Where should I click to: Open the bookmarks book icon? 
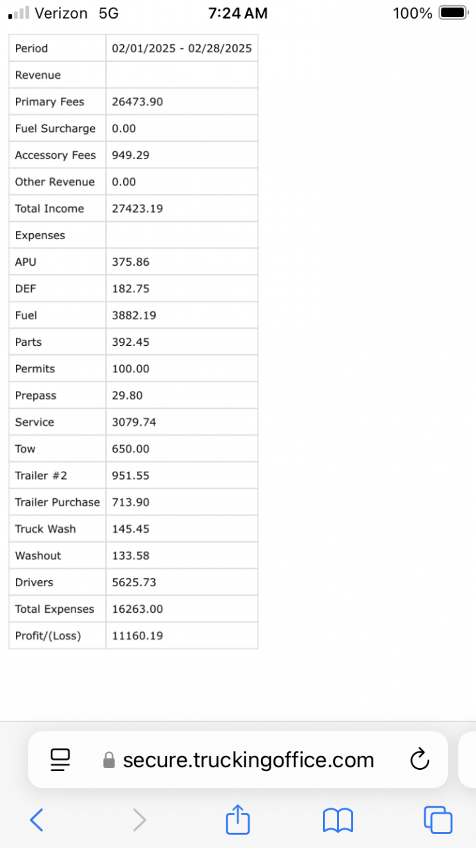[338, 821]
